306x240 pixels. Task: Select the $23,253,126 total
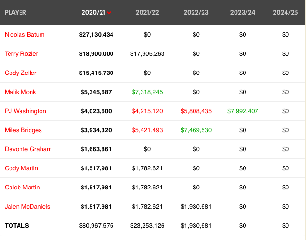(147, 226)
